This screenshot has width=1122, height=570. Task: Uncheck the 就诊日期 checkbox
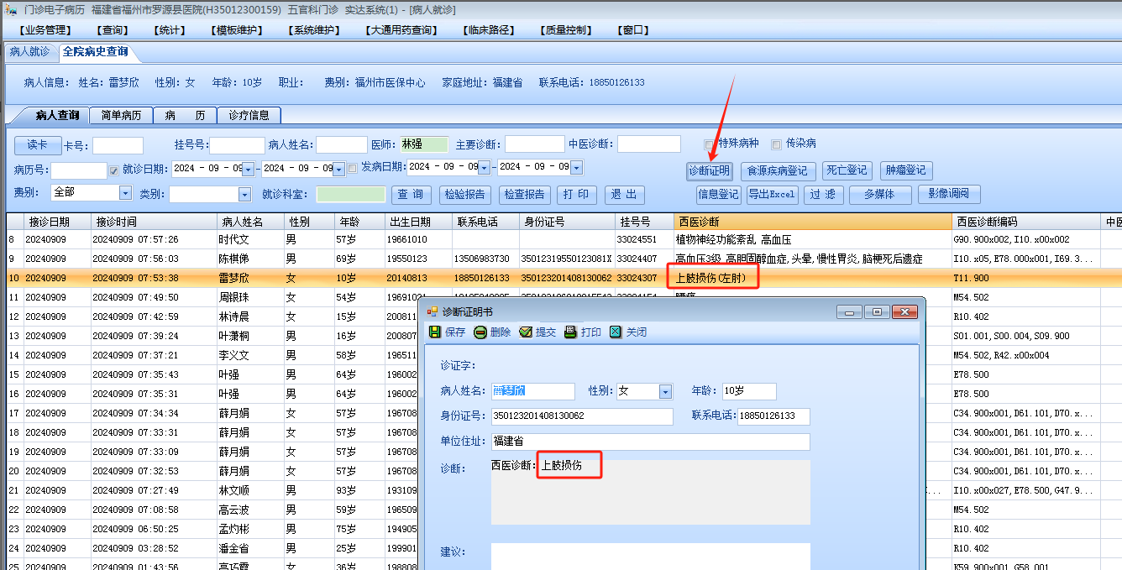tap(114, 170)
